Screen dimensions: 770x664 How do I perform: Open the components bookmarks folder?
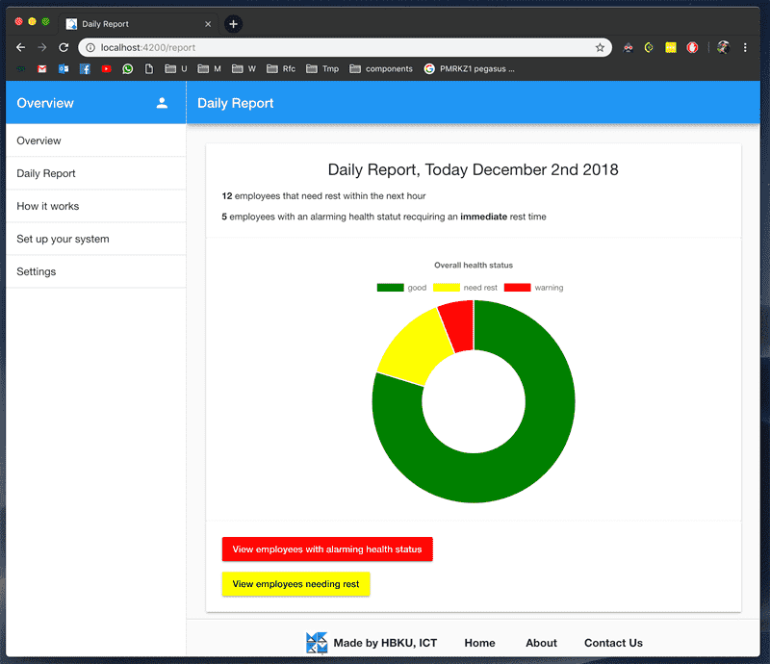click(381, 68)
